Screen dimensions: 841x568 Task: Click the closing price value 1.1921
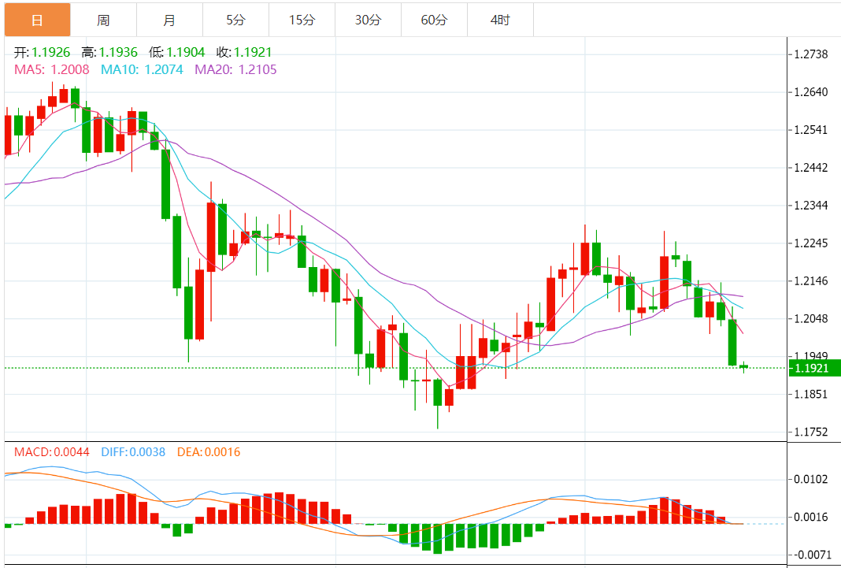click(253, 53)
